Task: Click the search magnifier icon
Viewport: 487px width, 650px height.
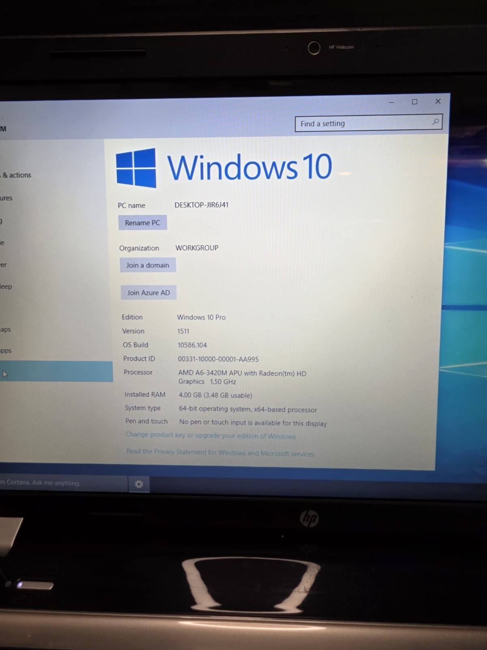Action: click(x=435, y=121)
